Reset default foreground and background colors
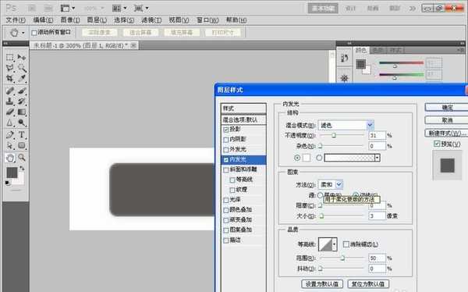Viewport: 468px width, 292px height. tap(8, 183)
